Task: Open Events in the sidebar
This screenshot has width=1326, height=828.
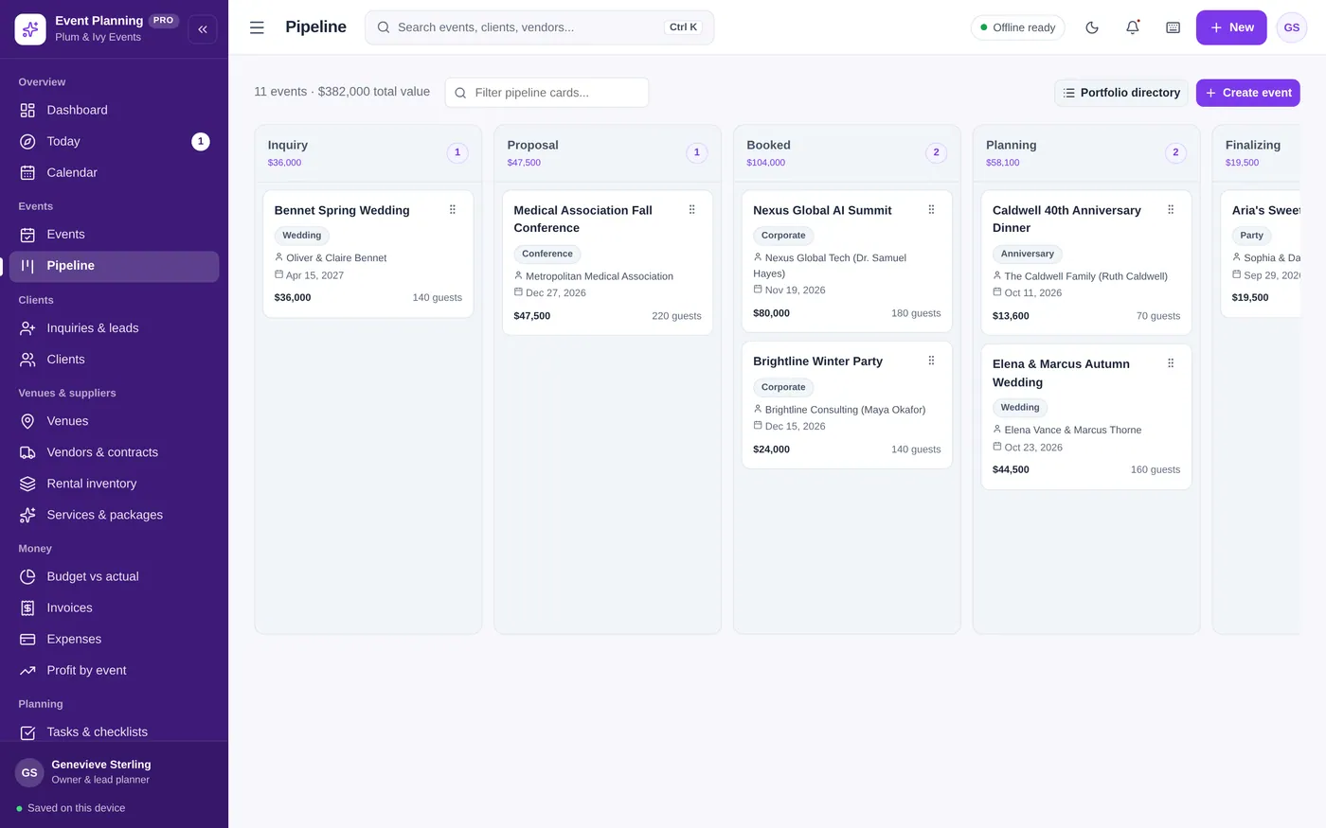Action: (114, 234)
